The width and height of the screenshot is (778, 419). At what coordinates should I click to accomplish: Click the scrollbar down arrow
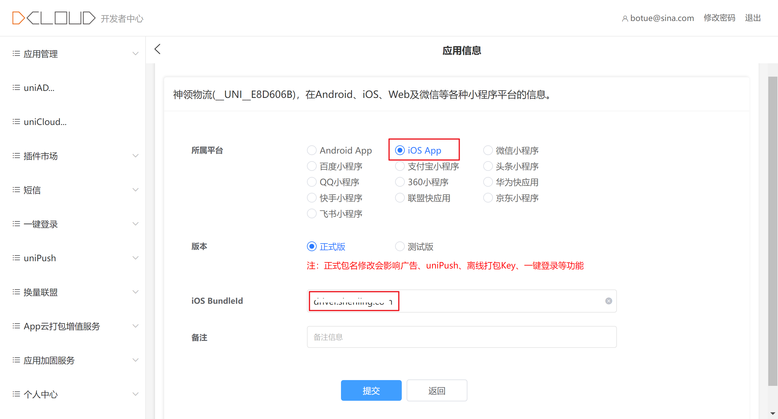pos(773,414)
